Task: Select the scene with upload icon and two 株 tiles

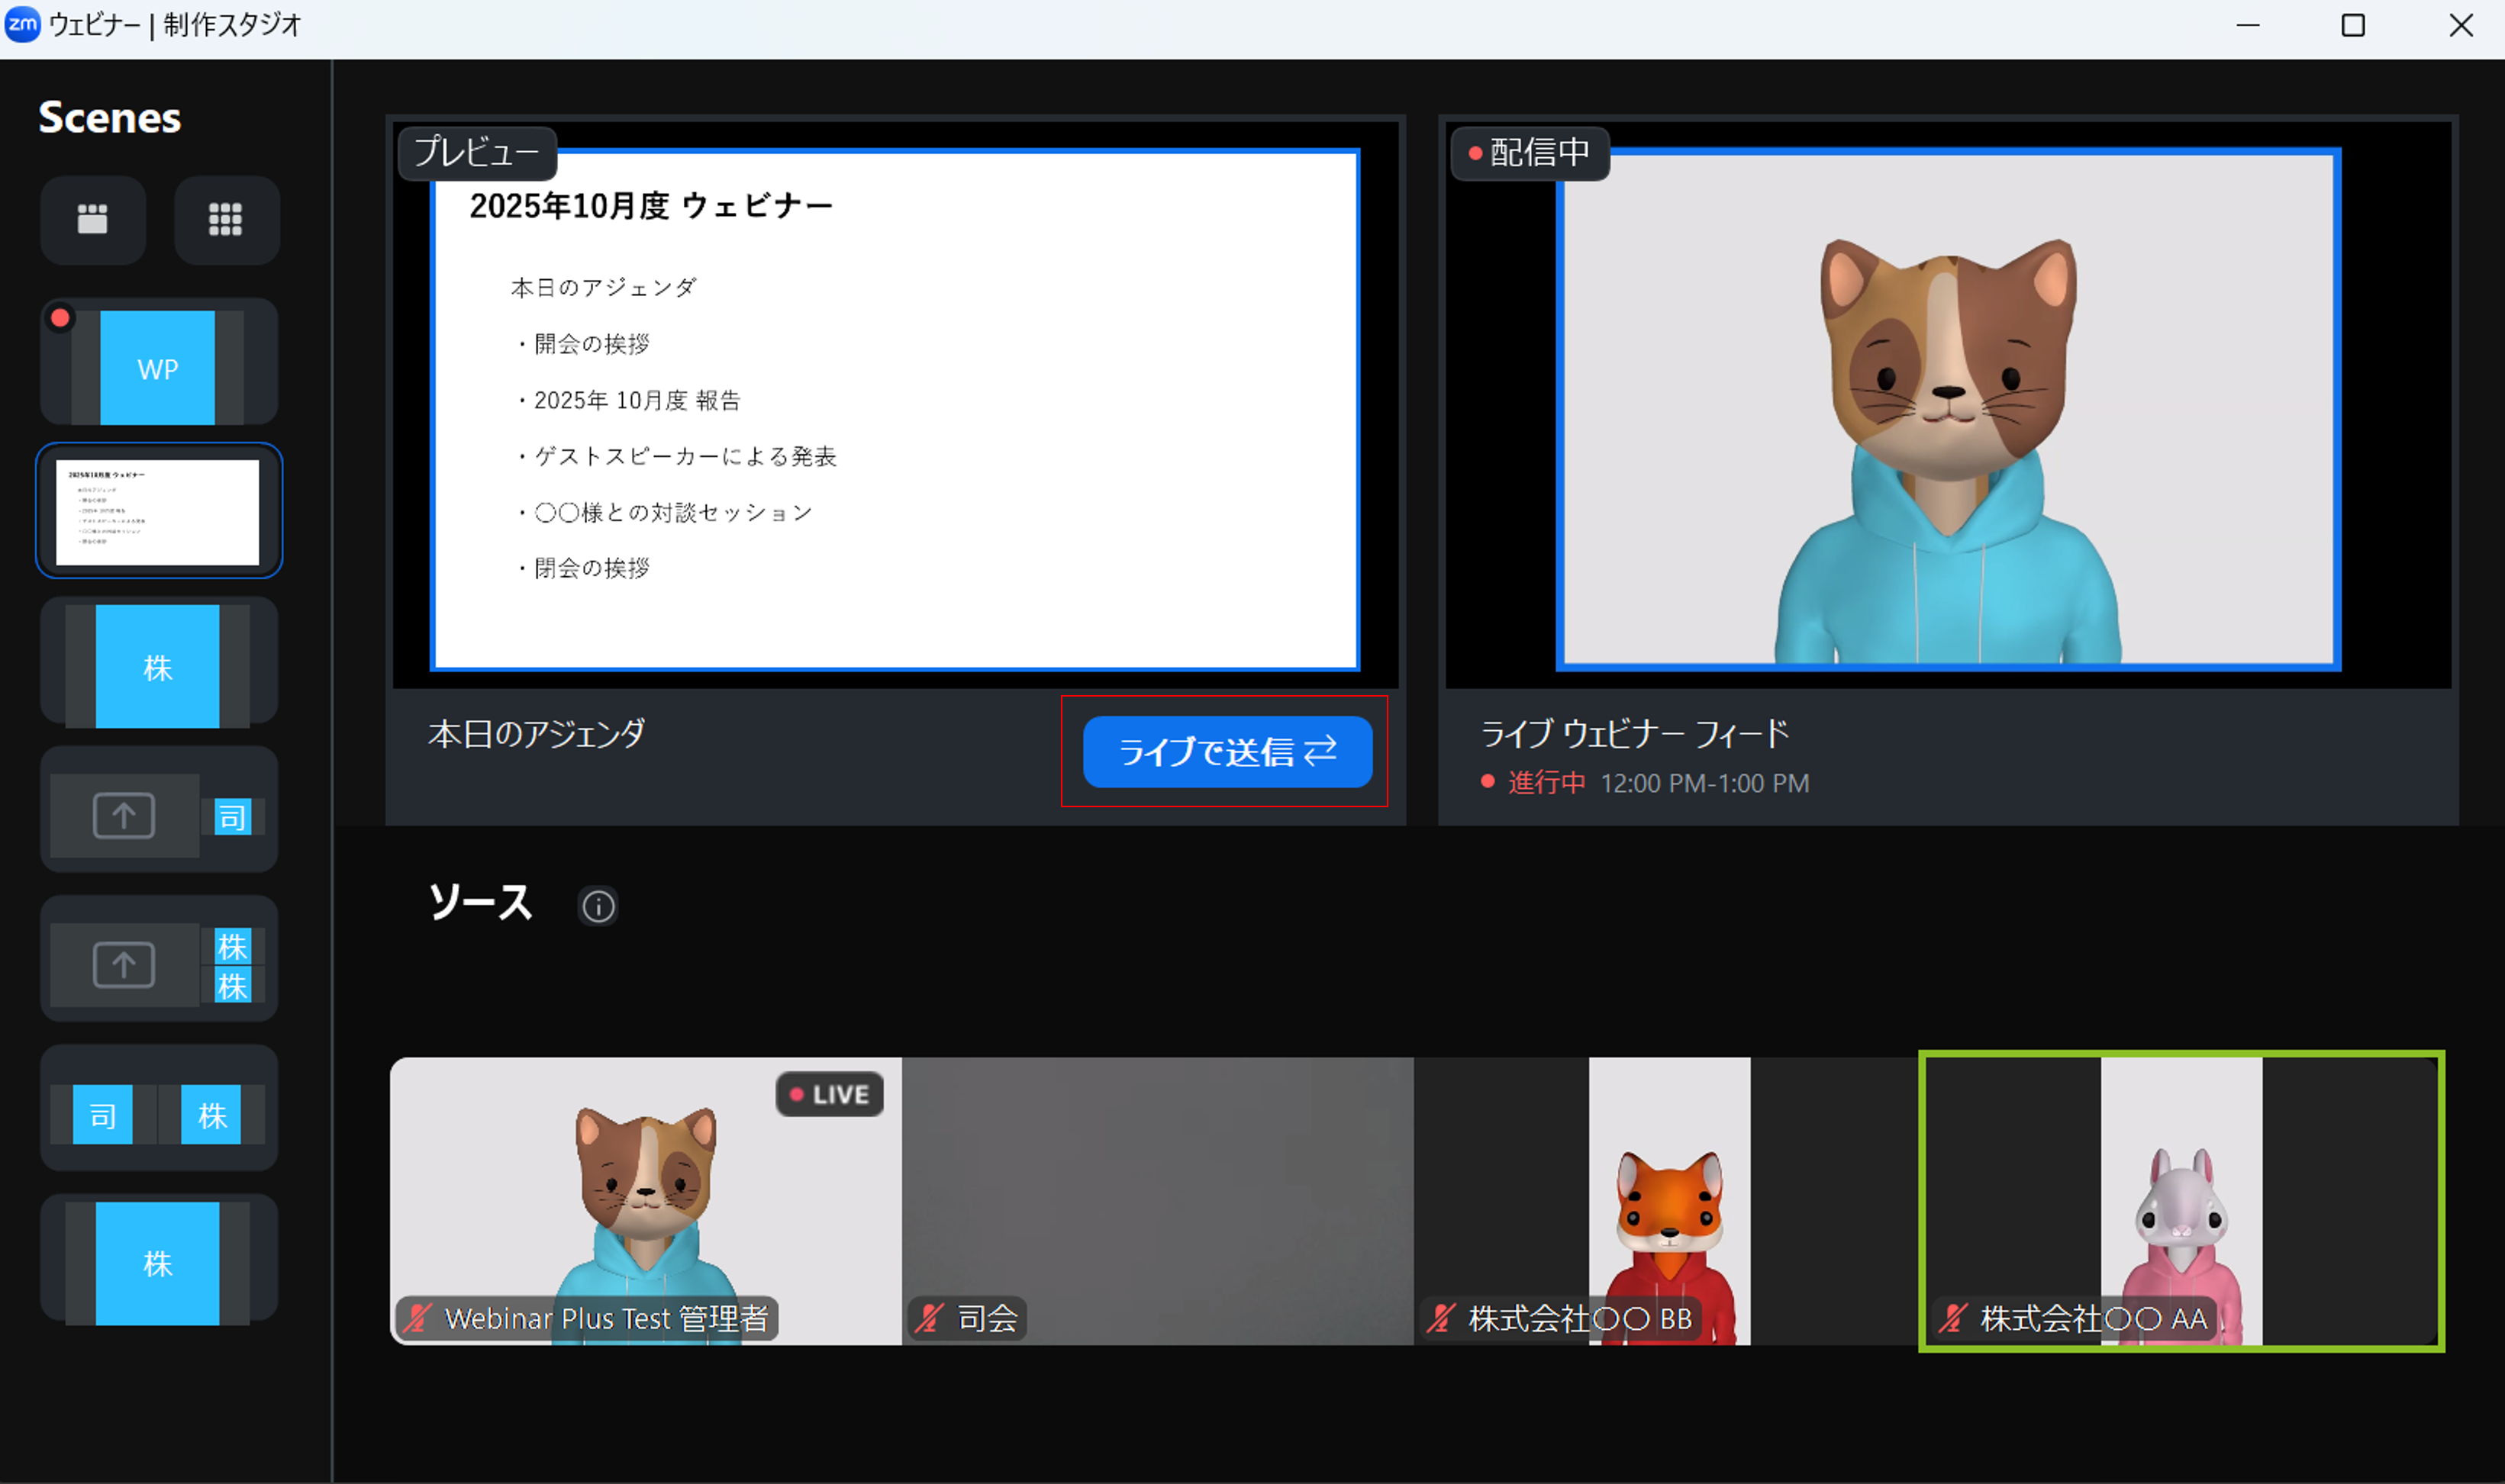Action: [159, 959]
